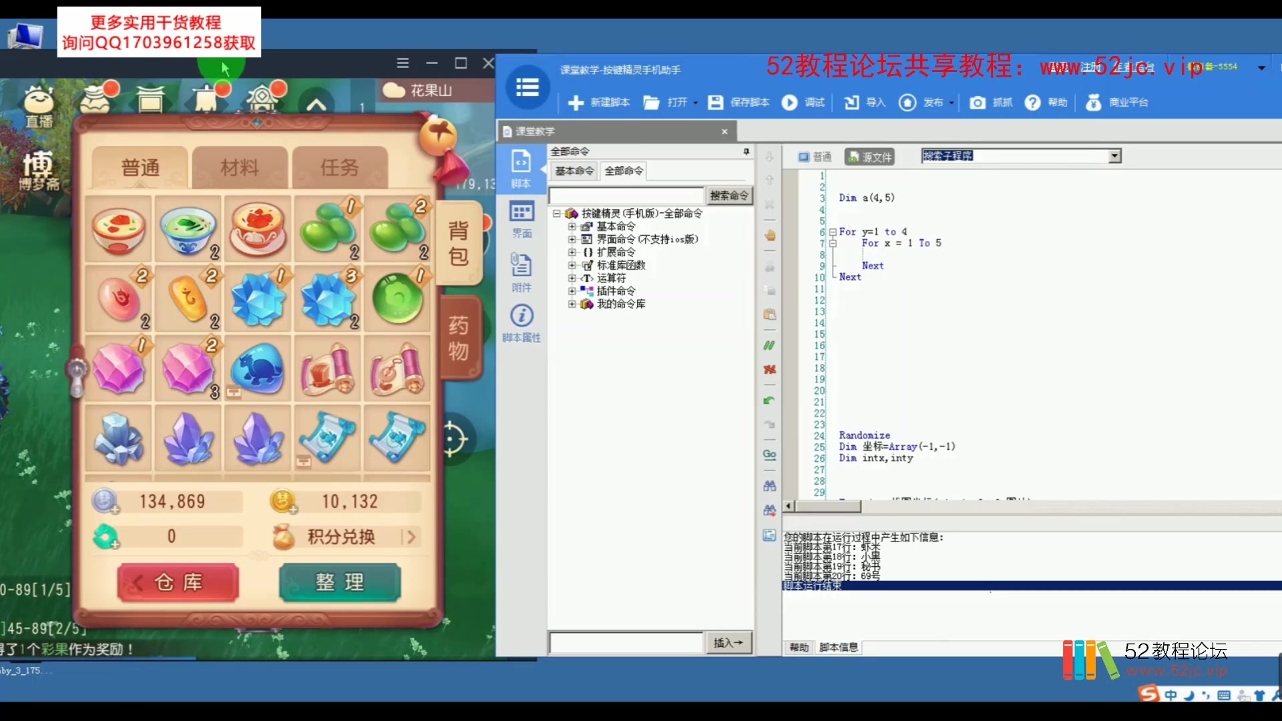Switch to 普通 view mode
Screen dimensions: 1282x721
point(815,157)
